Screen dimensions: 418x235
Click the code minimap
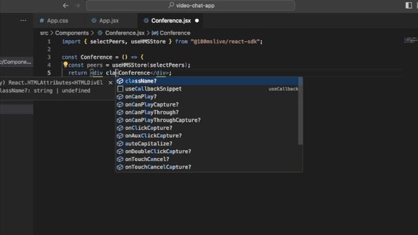tap(410, 40)
